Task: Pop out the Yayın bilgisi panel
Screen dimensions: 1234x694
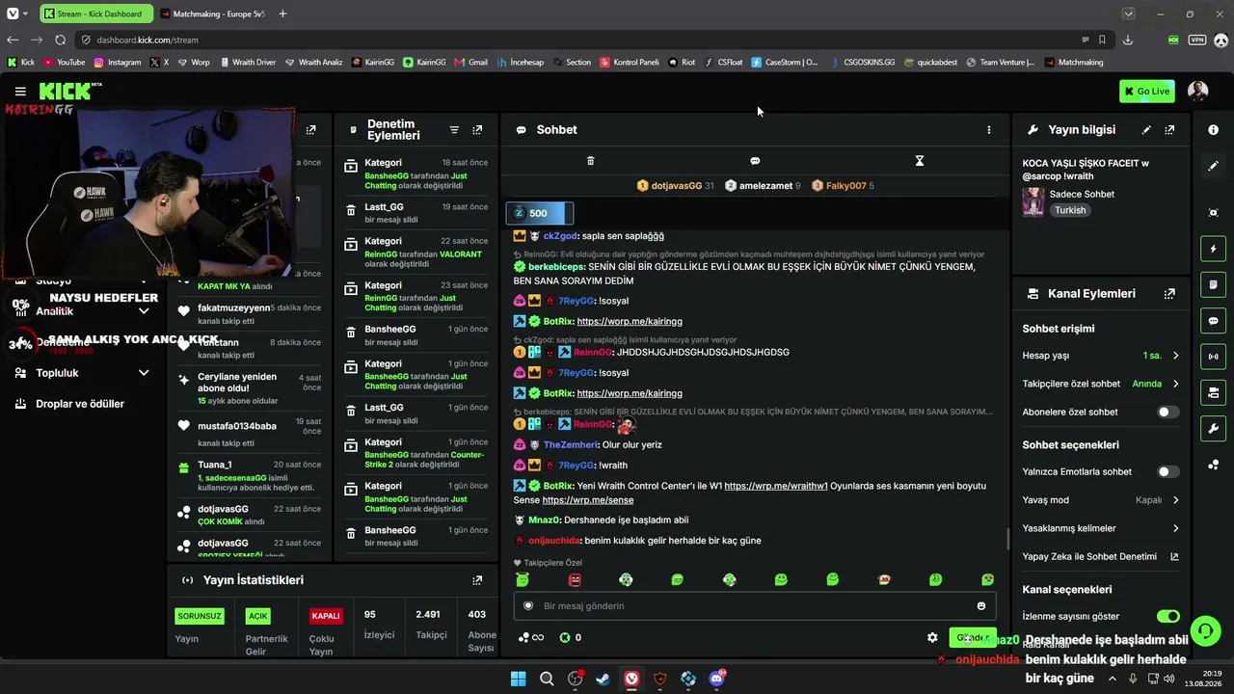Action: point(1169,130)
